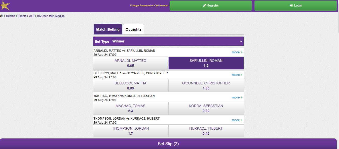Screen dimensions: 339x149
Task: Go to Tennis via the breadcrumb
Action: (x=22, y=16)
